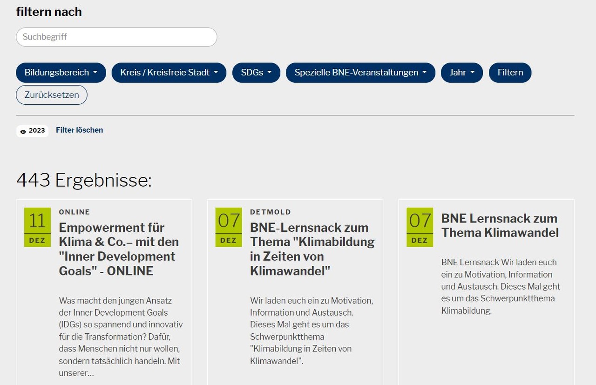
Task: Click the filtern nach heading
Action: click(49, 12)
